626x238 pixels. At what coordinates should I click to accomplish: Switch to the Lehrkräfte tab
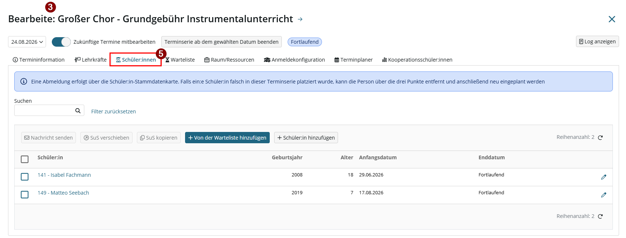point(91,60)
